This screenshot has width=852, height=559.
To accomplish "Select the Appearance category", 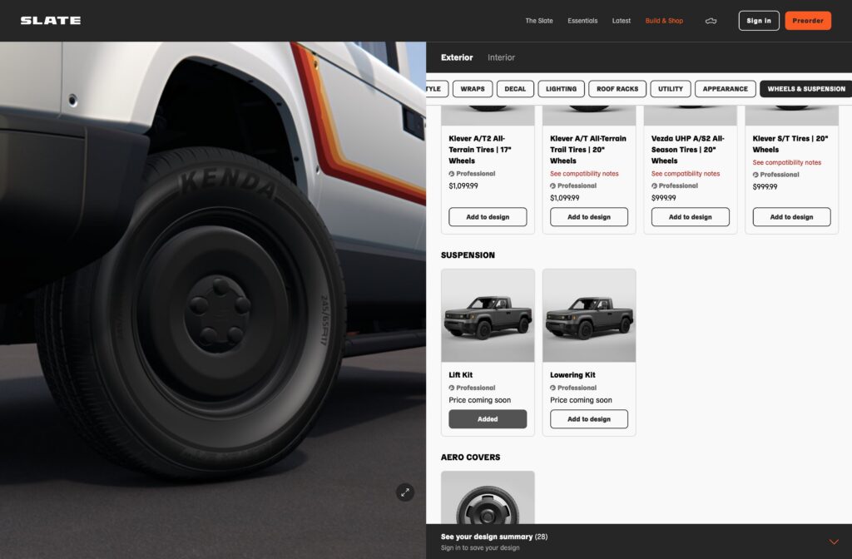I will pyautogui.click(x=725, y=88).
